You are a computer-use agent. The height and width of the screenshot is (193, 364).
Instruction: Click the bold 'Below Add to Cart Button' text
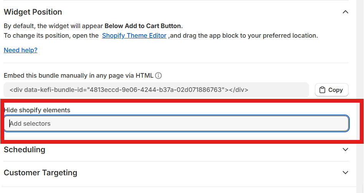(x=142, y=26)
